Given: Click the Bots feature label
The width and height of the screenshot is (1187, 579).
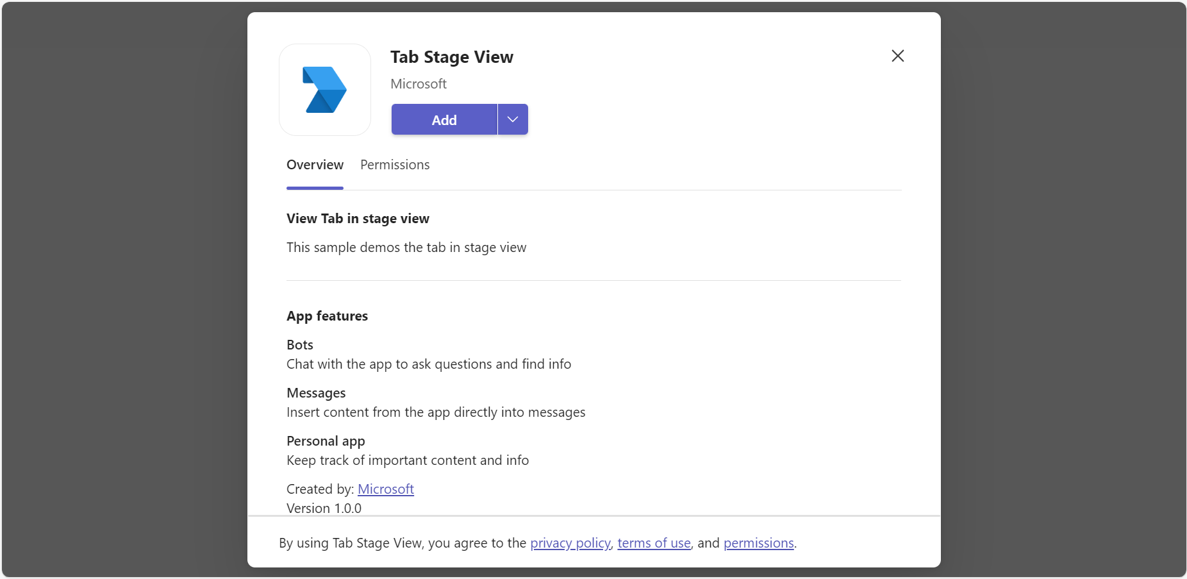Looking at the screenshot, I should pos(300,345).
